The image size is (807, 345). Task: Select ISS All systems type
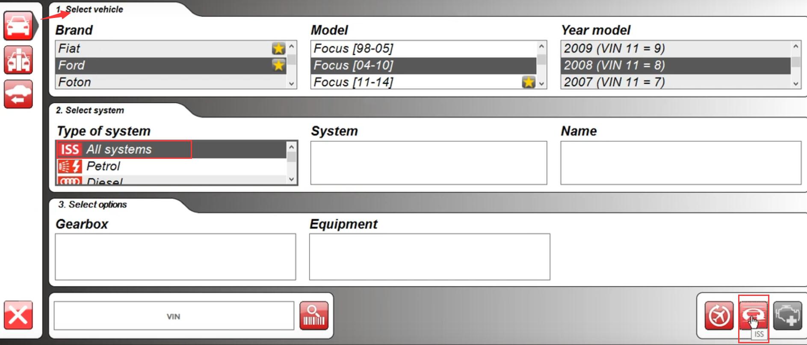171,149
